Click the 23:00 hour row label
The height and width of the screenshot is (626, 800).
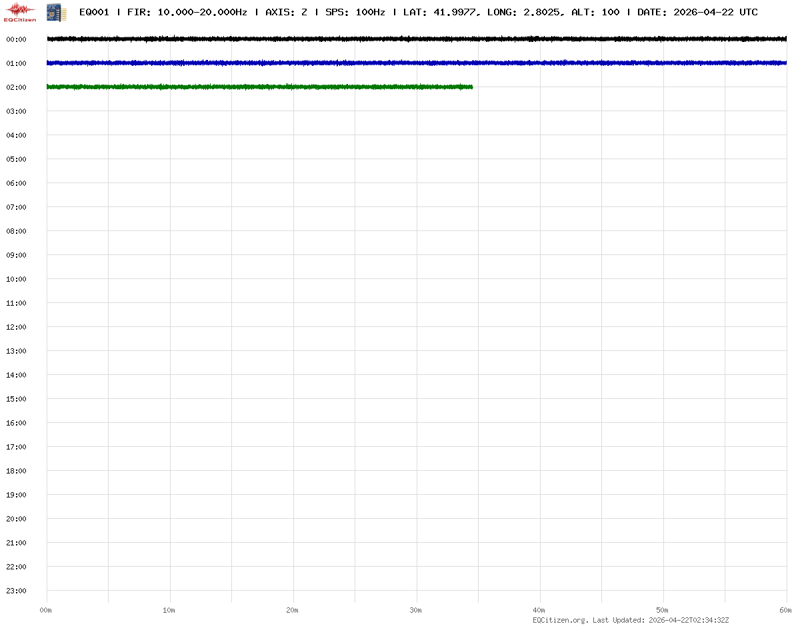point(16,591)
